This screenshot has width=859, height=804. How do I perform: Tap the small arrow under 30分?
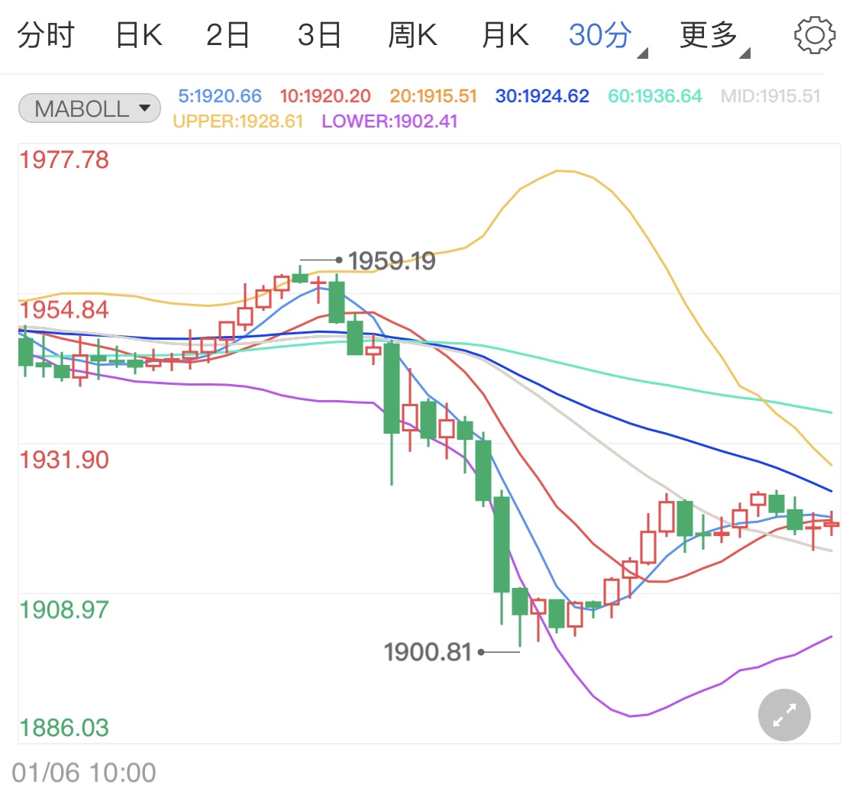(641, 52)
